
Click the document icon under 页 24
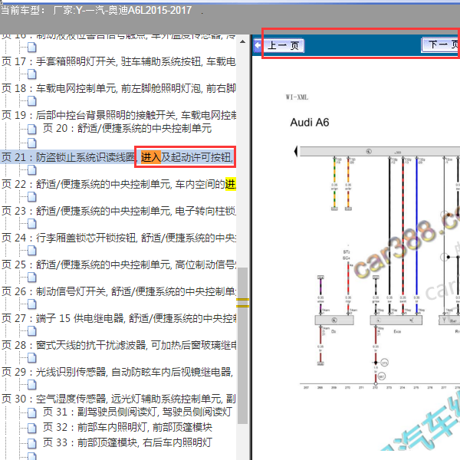pyautogui.click(x=32, y=251)
